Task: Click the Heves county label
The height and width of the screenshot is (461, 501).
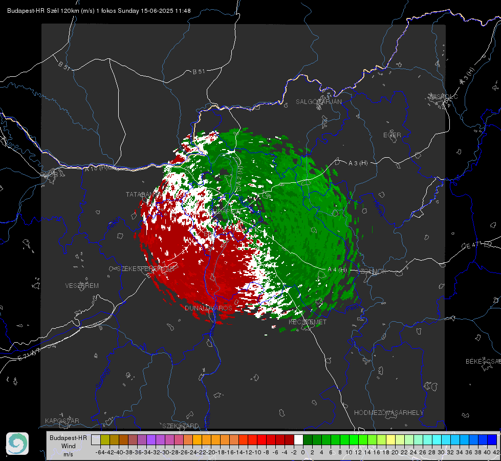Action: 378,208
